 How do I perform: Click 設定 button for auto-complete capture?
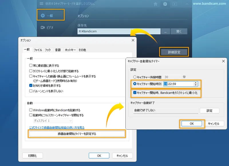point(210,111)
